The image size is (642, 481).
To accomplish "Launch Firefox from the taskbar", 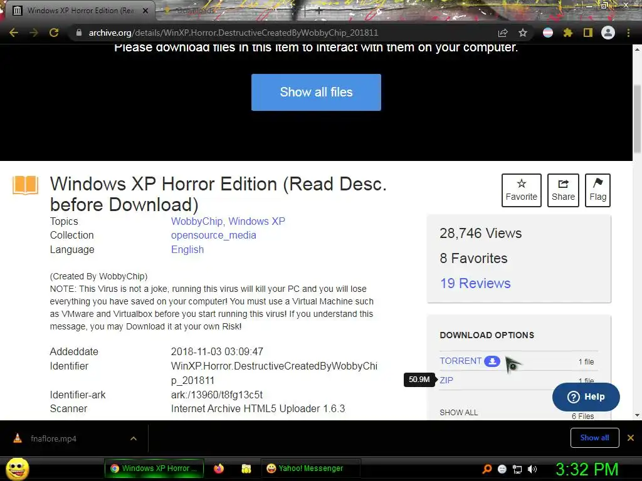I will pos(219,468).
